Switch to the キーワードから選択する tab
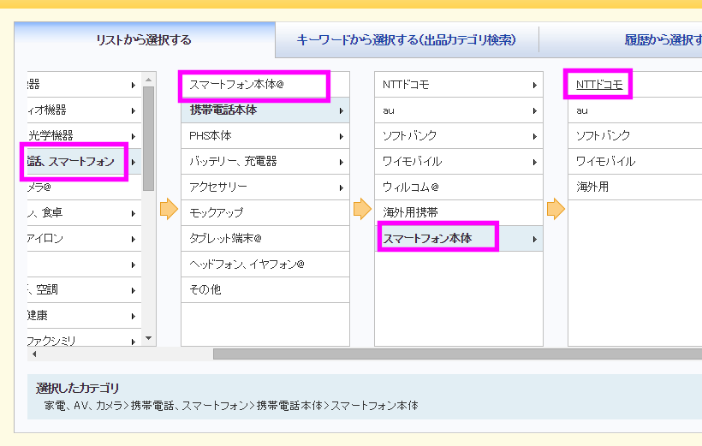The width and height of the screenshot is (702, 446). coord(406,39)
